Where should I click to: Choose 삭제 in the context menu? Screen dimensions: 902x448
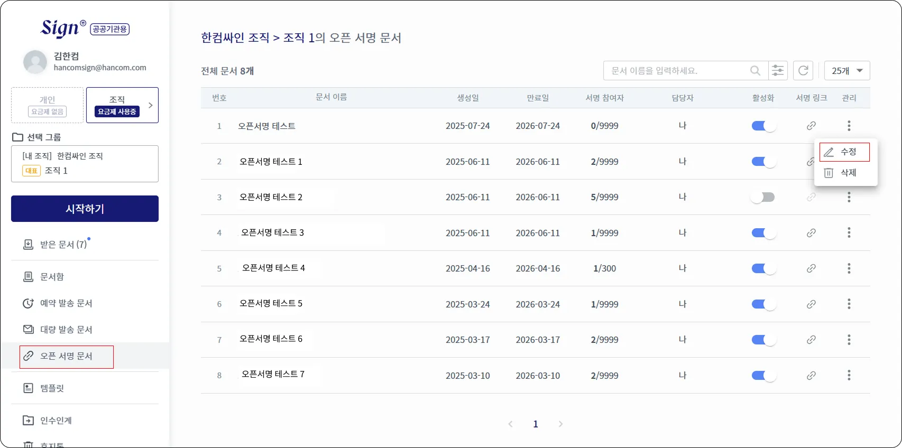pos(844,173)
